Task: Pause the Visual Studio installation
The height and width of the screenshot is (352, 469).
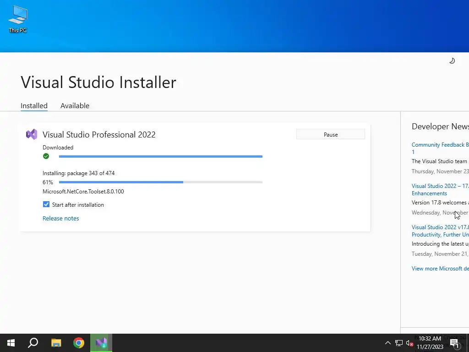Action: tap(331, 134)
